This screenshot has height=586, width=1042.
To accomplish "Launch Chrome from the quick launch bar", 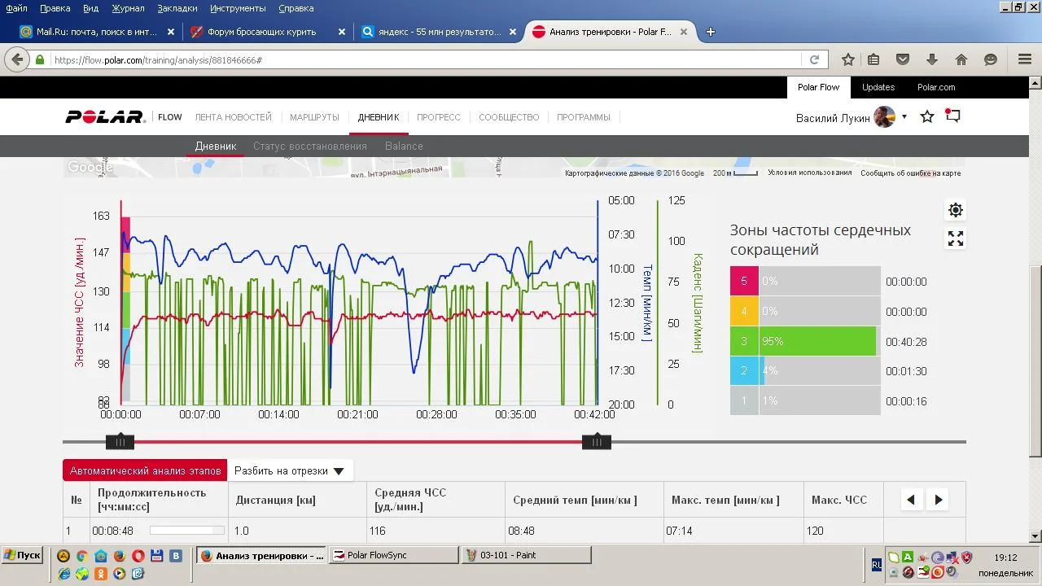I will [81, 556].
